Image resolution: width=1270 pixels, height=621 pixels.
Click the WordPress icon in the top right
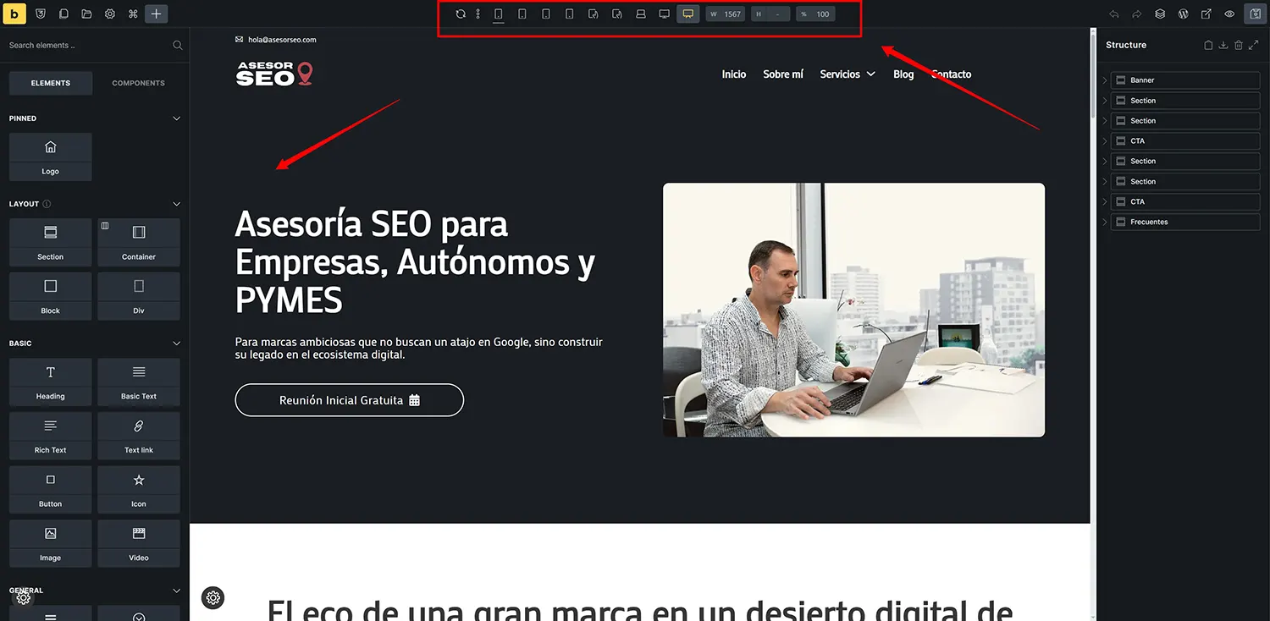coord(1183,14)
